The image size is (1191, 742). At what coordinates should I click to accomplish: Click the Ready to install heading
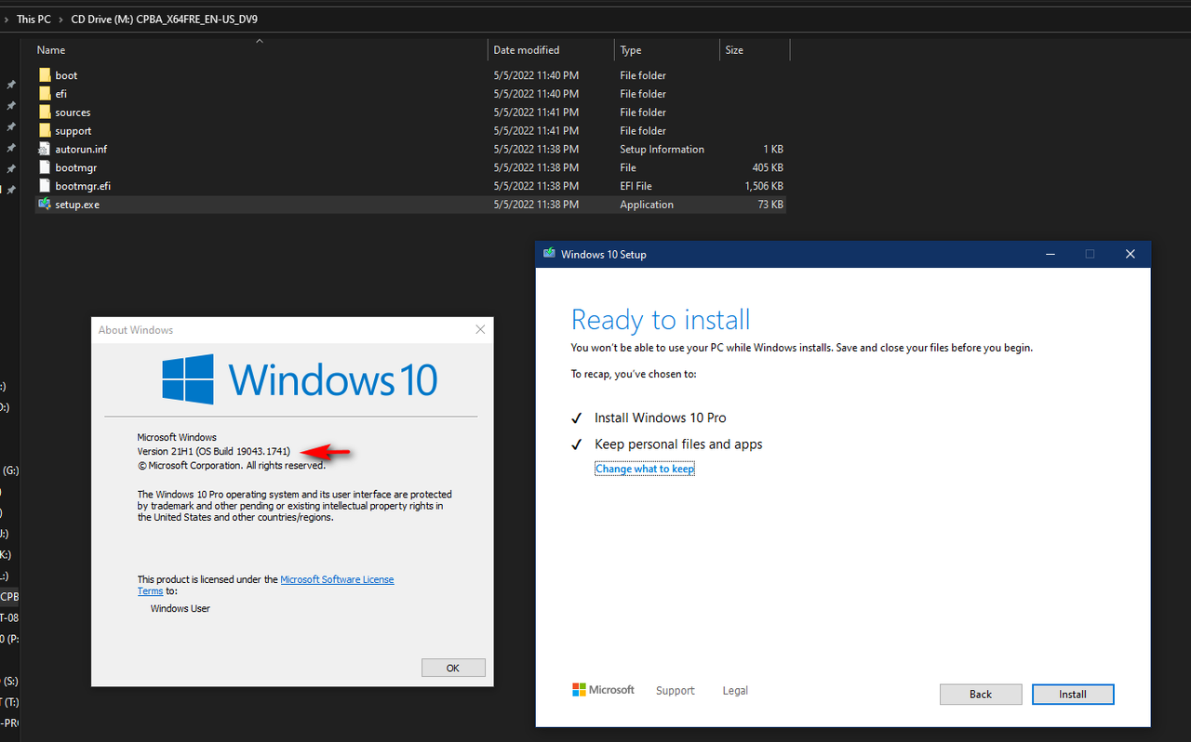tap(661, 320)
